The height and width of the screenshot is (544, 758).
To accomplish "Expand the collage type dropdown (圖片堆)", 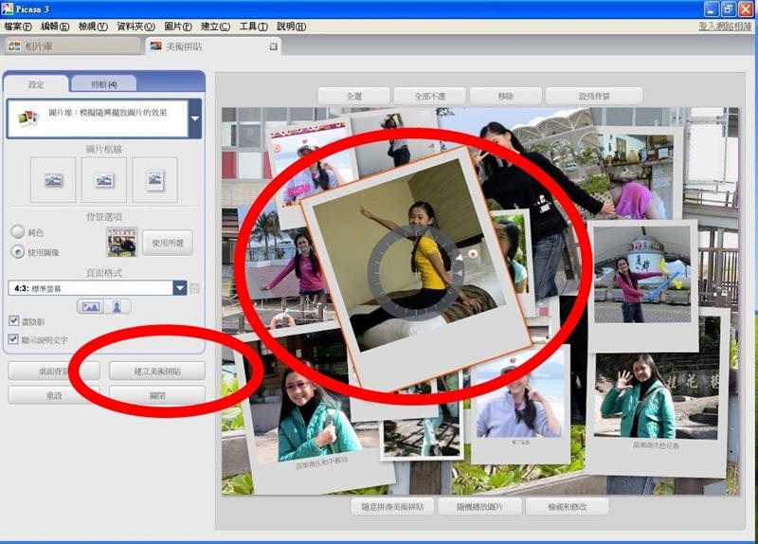I will (x=194, y=118).
